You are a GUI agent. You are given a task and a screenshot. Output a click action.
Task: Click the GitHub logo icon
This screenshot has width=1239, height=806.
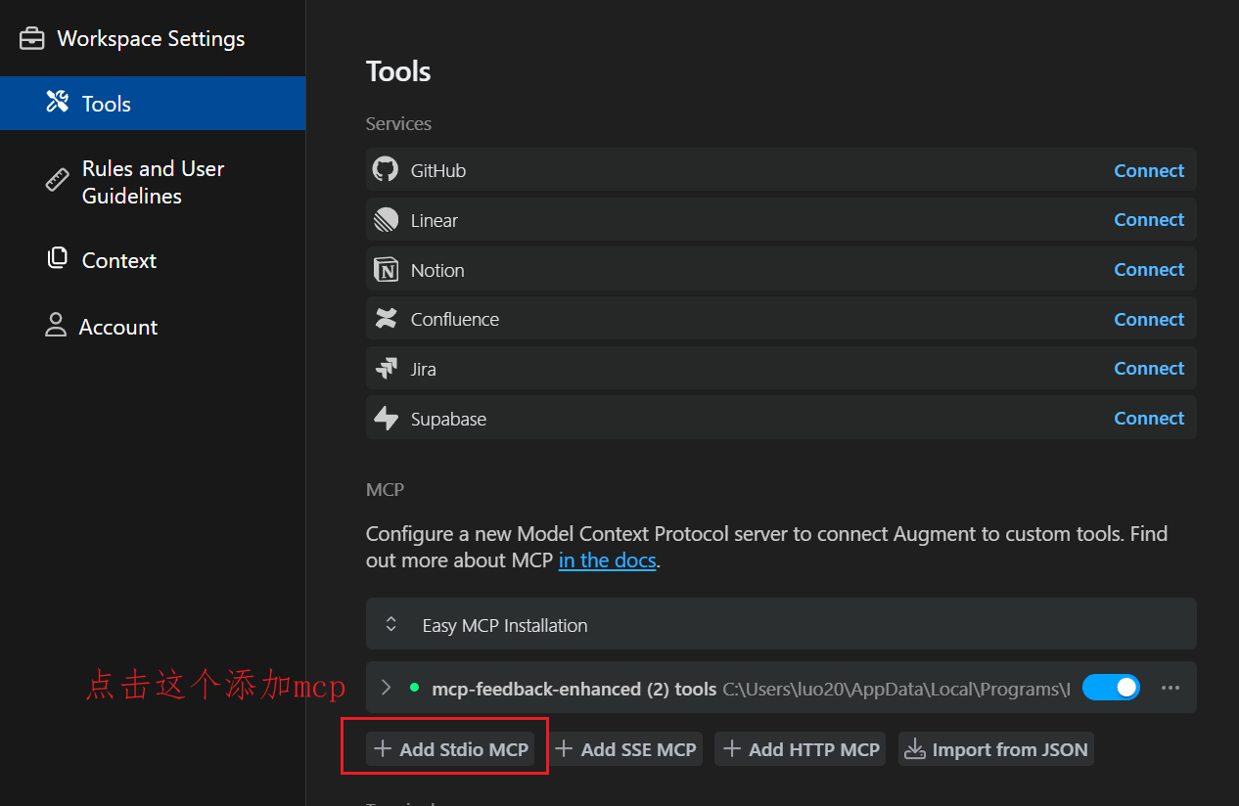[386, 169]
